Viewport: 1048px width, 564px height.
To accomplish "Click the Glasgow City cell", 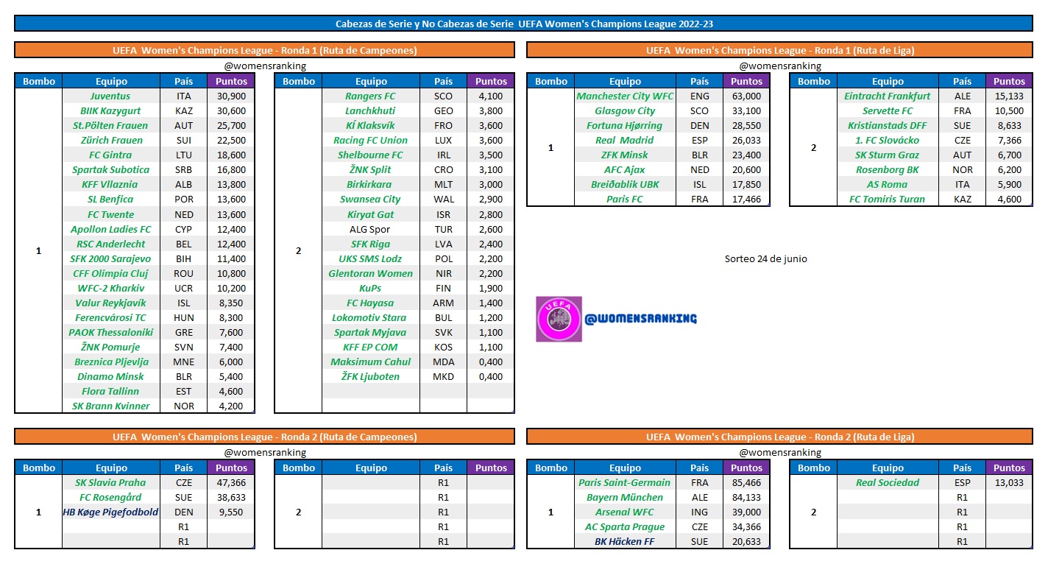I will click(x=625, y=110).
